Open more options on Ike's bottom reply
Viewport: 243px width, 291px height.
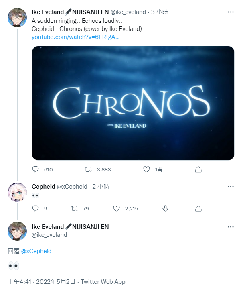tap(231, 227)
